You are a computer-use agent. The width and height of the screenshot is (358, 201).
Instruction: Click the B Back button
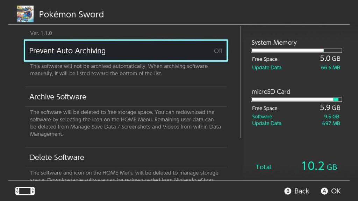coord(297,191)
